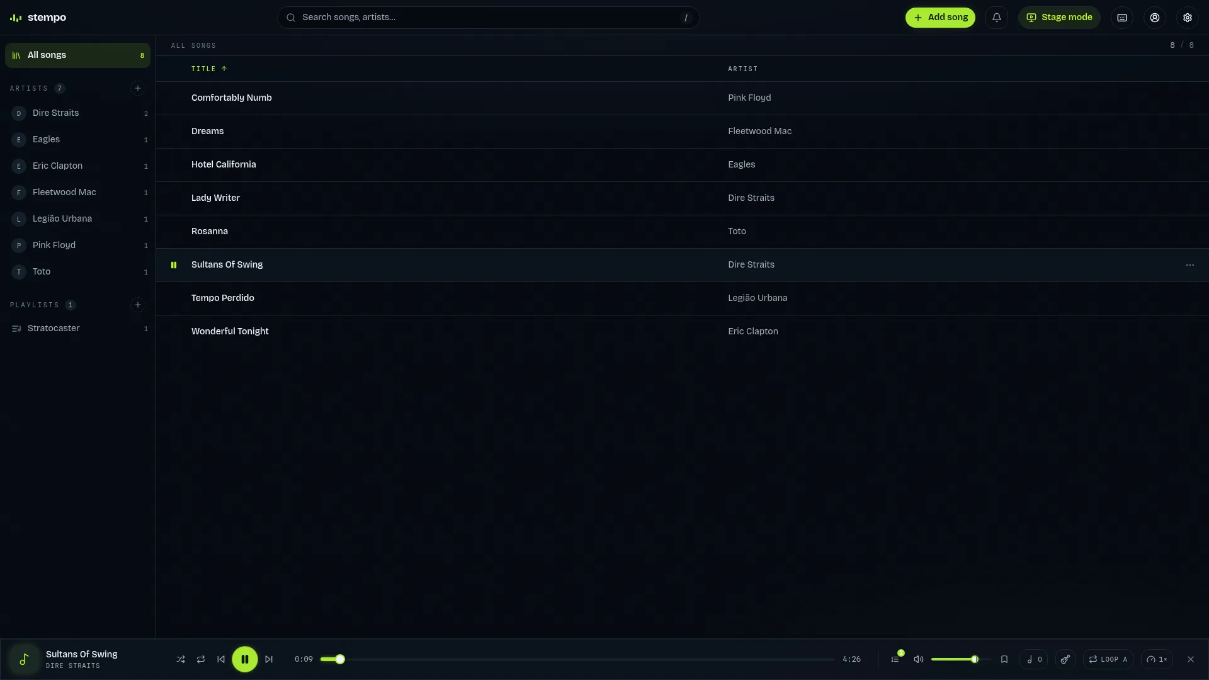Add a bookmark in the player
The width and height of the screenshot is (1209, 680).
click(x=1004, y=659)
